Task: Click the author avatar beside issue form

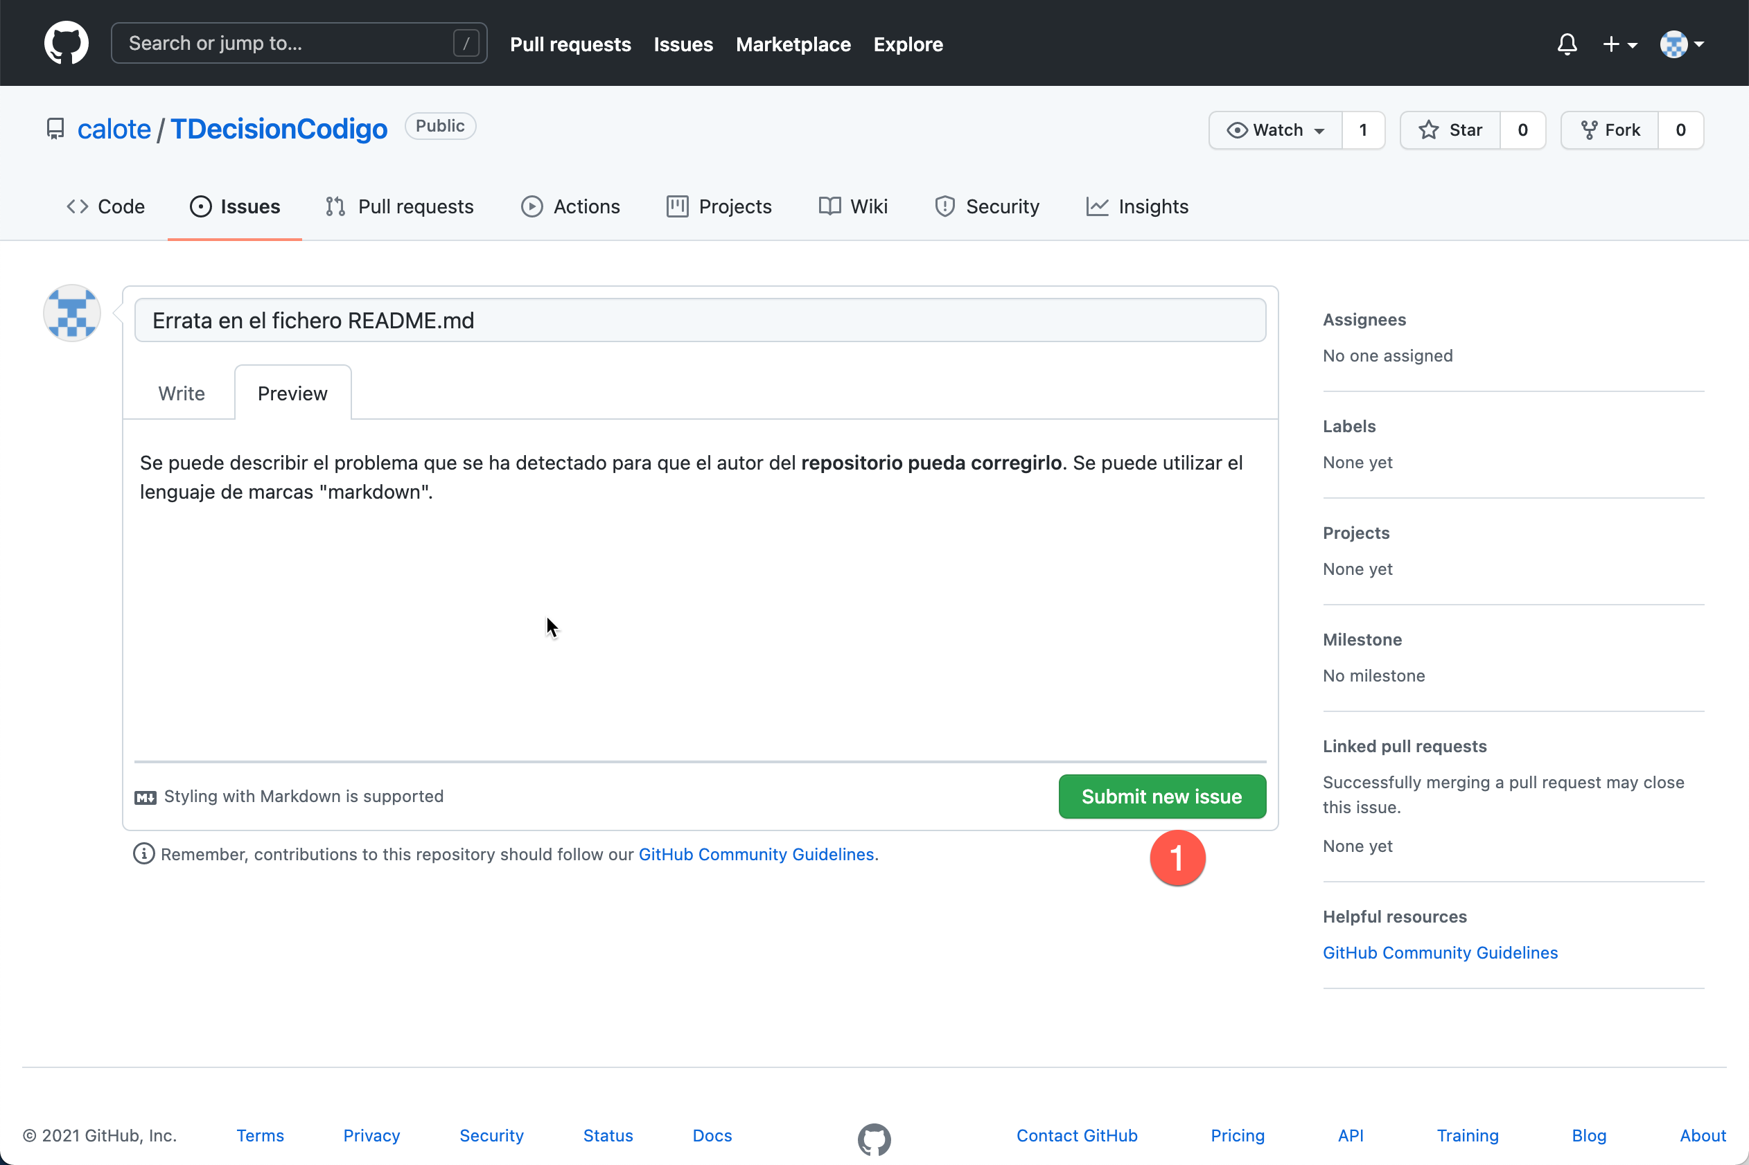Action: point(71,313)
